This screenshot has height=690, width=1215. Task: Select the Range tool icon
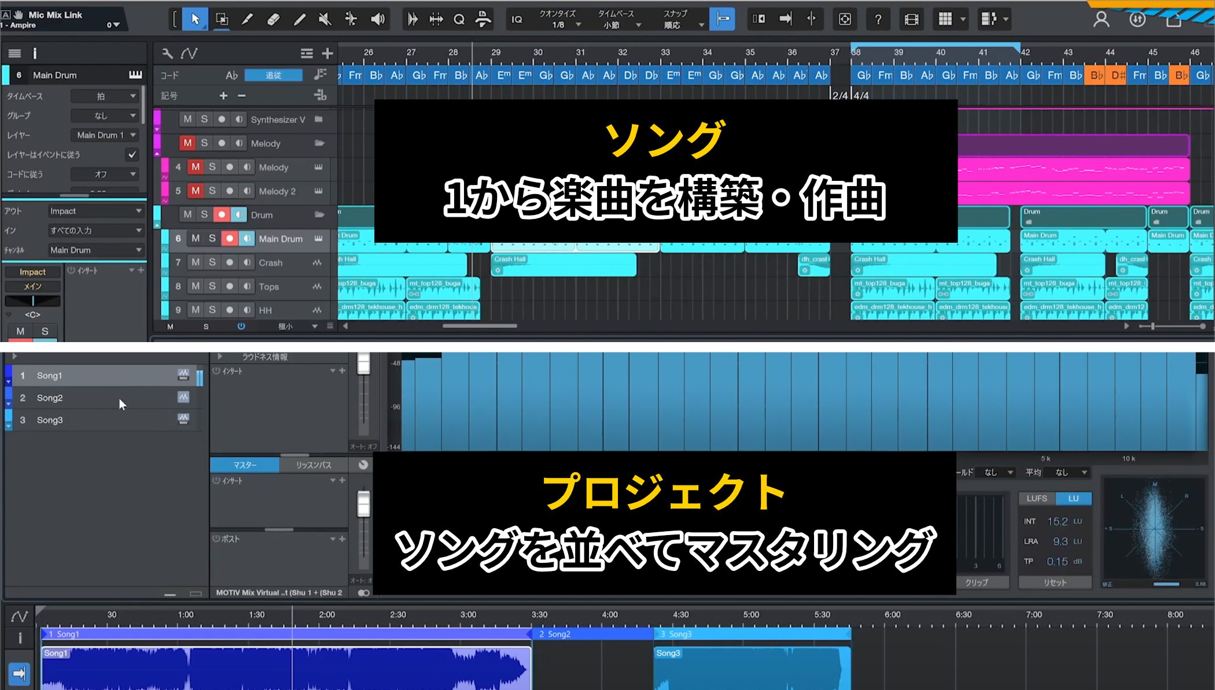coord(222,19)
